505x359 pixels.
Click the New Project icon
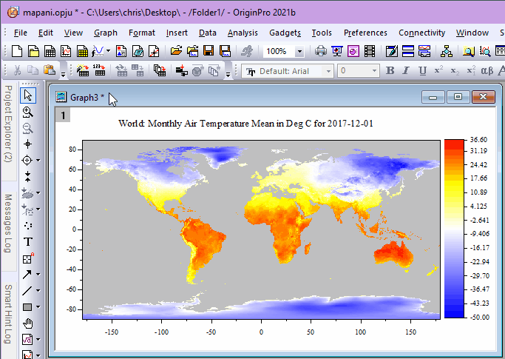coord(18,51)
